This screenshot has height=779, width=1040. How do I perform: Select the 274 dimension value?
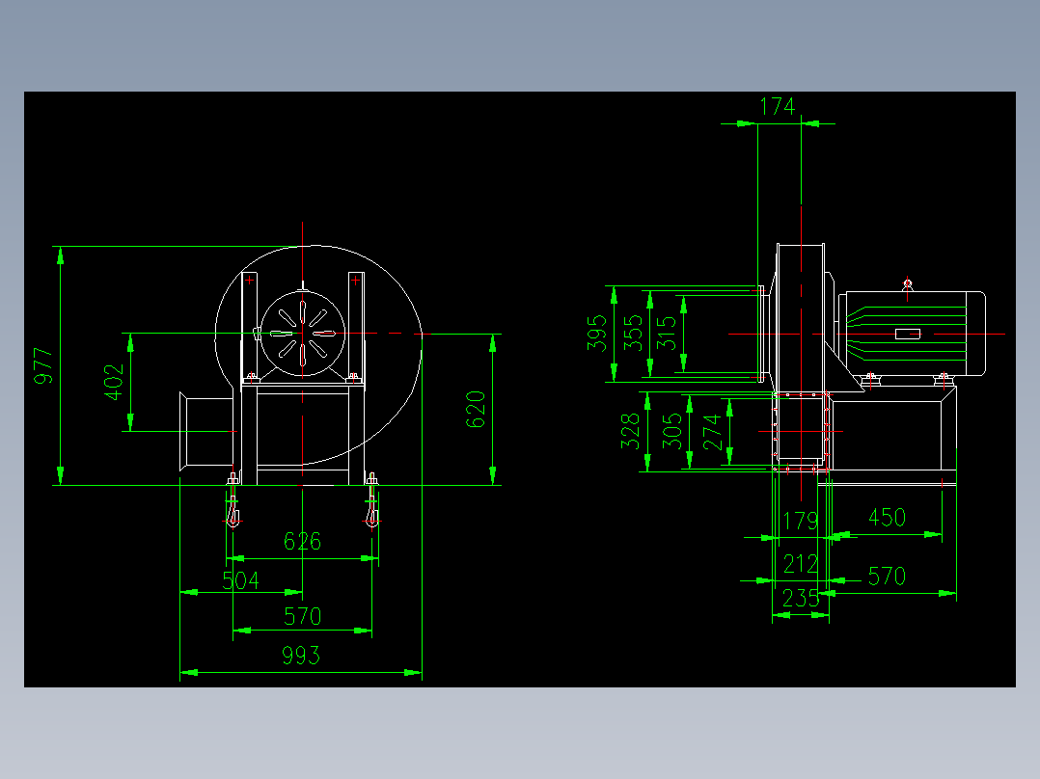712,432
